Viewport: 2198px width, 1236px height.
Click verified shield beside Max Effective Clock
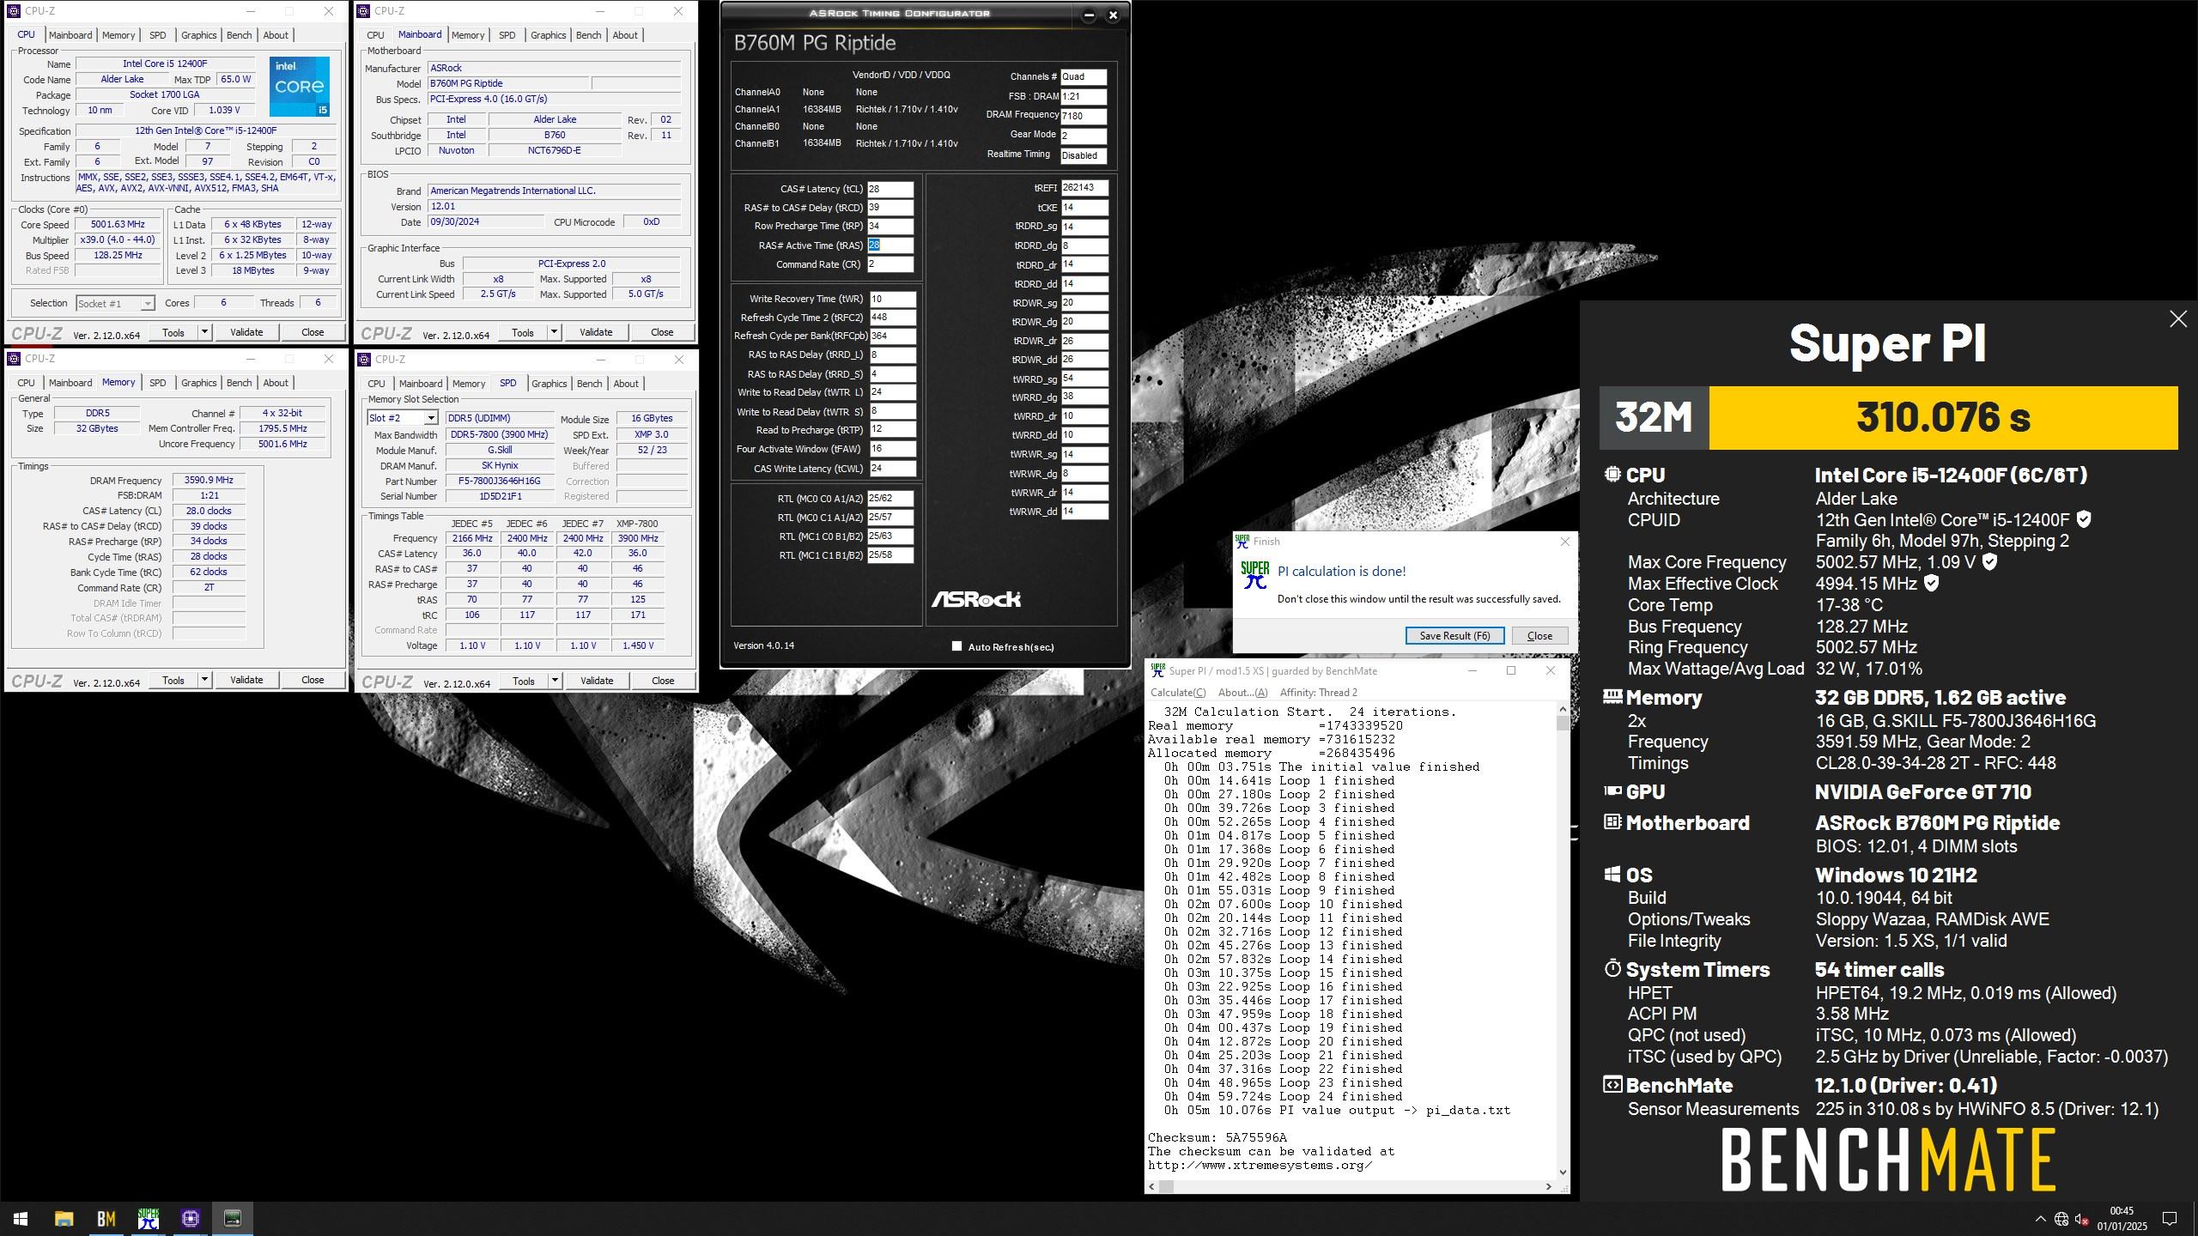(1931, 583)
